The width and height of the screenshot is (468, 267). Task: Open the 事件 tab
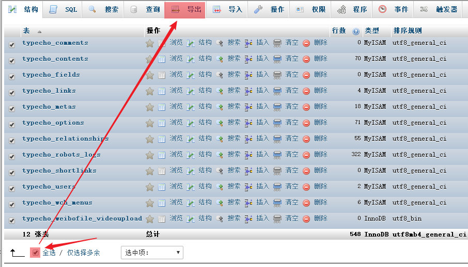393,9
